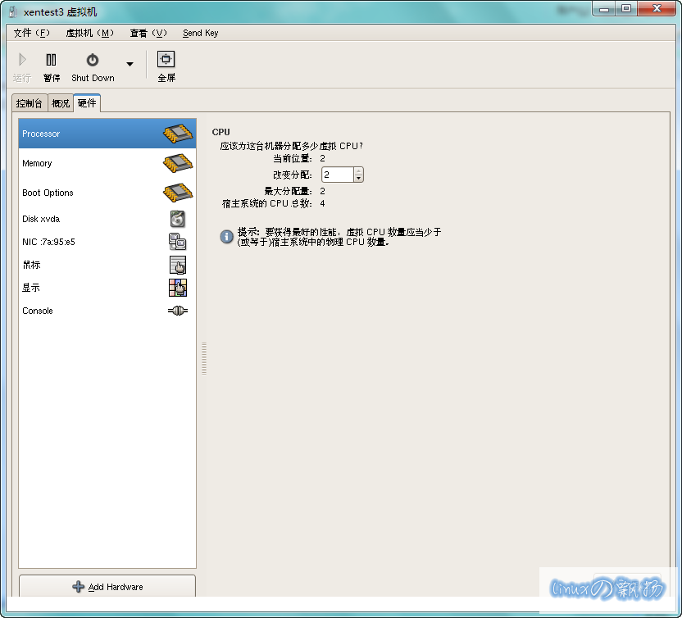Select NIC :7a:95:e5 network device
This screenshot has width=682, height=618.
pos(107,242)
